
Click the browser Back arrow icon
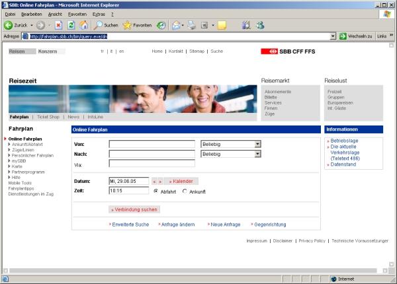click(x=9, y=25)
